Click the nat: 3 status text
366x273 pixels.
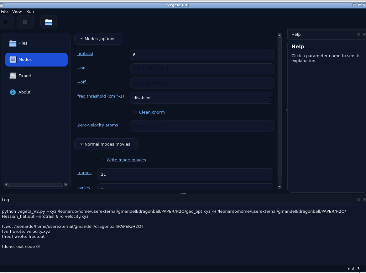pos(354,269)
